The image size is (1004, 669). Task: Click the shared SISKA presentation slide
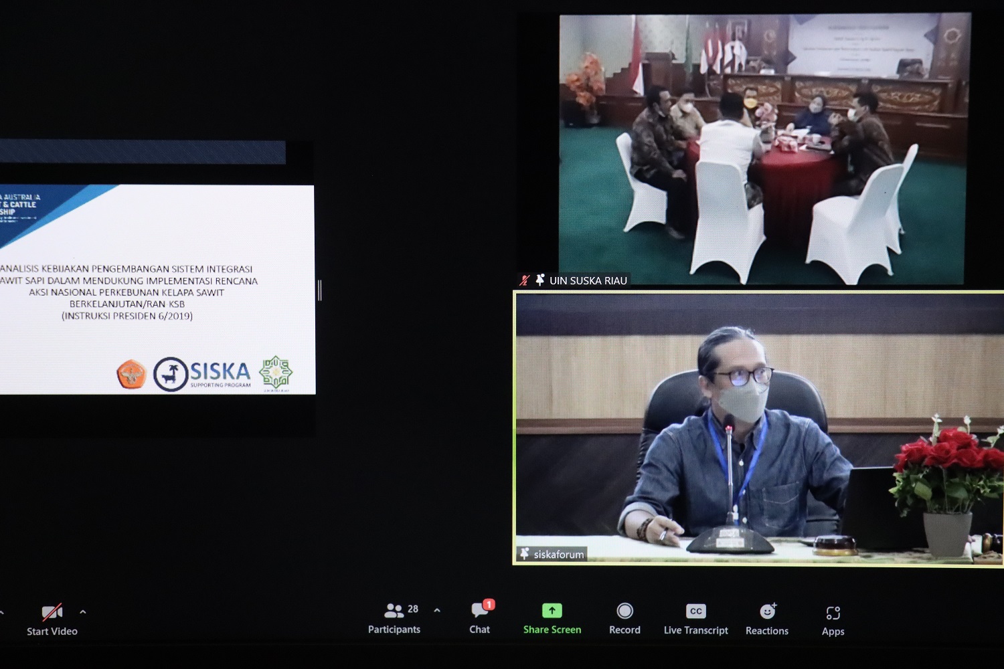[x=157, y=289]
